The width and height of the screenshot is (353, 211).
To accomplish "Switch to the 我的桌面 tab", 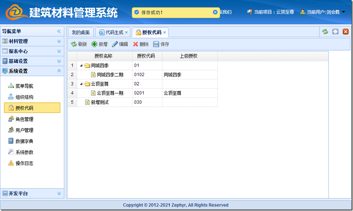I will coord(81,32).
